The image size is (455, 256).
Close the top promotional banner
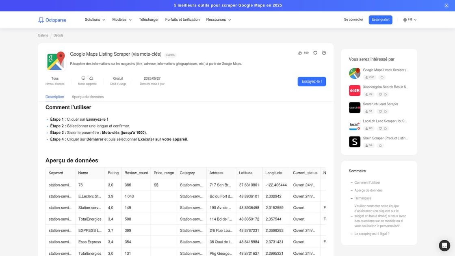(x=446, y=6)
